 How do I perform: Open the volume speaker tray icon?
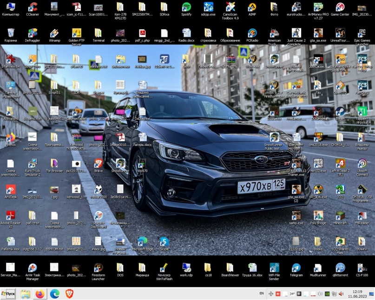coord(342,293)
